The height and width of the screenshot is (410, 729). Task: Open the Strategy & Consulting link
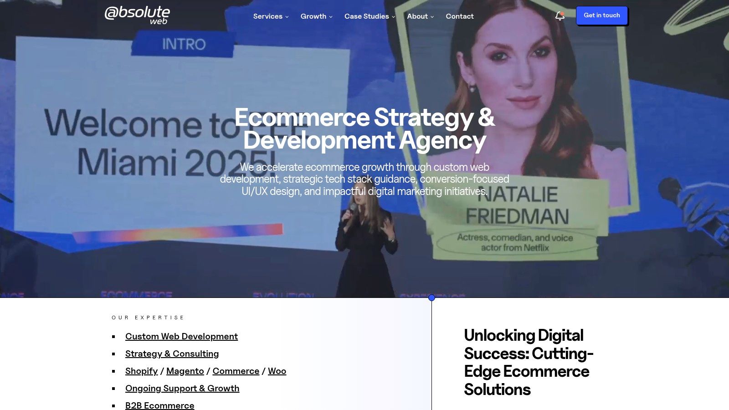(x=172, y=354)
